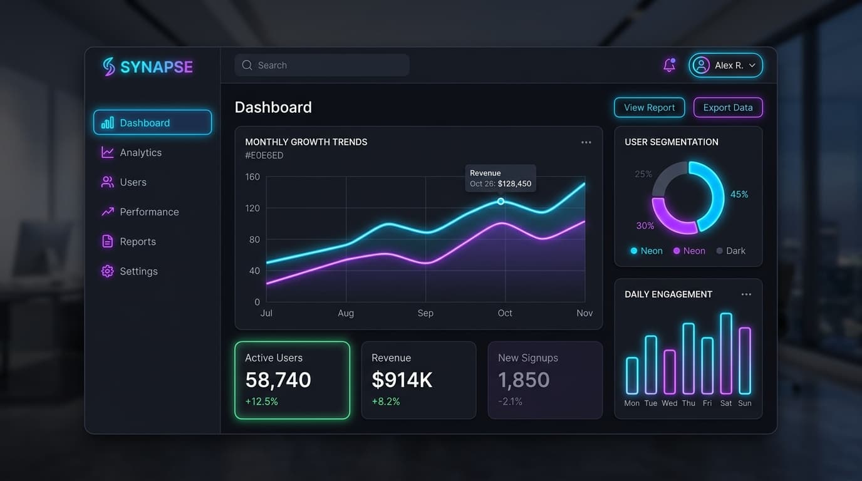Image resolution: width=862 pixels, height=481 pixels.
Task: Click the Synapse logo icon
Action: (x=109, y=66)
